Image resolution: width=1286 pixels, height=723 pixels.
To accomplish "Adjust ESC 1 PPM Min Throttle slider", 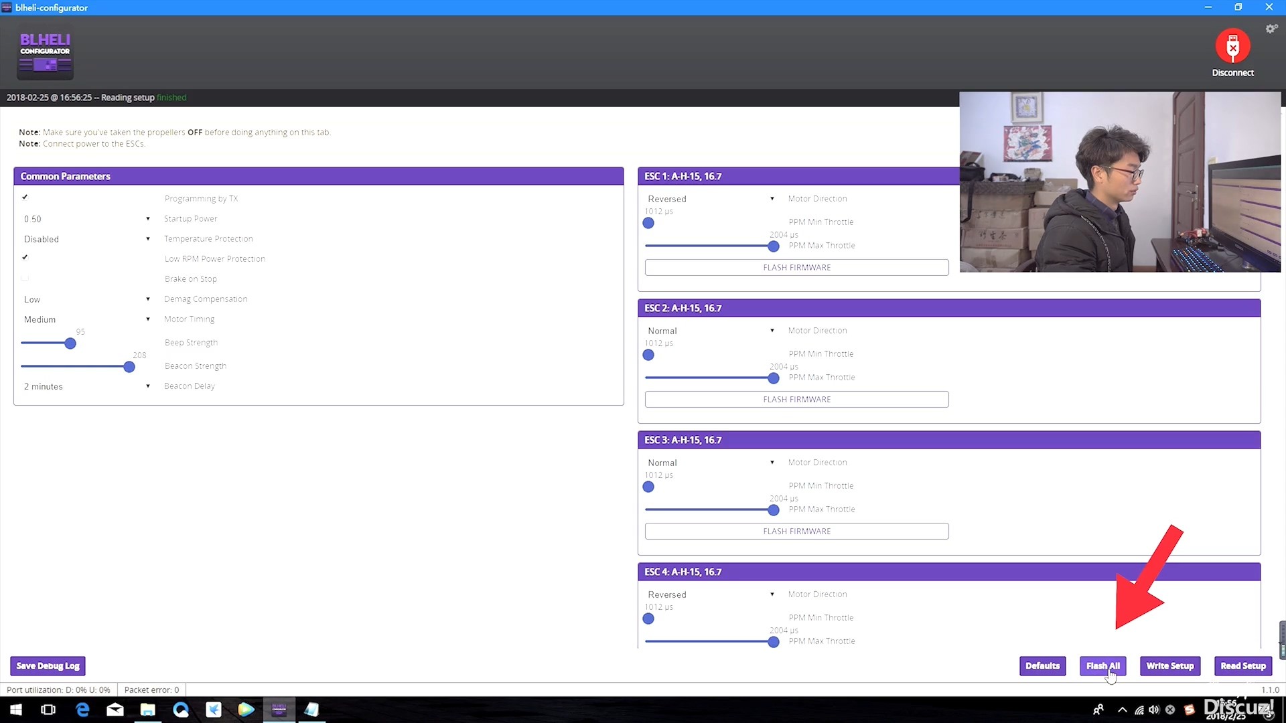I will (648, 223).
